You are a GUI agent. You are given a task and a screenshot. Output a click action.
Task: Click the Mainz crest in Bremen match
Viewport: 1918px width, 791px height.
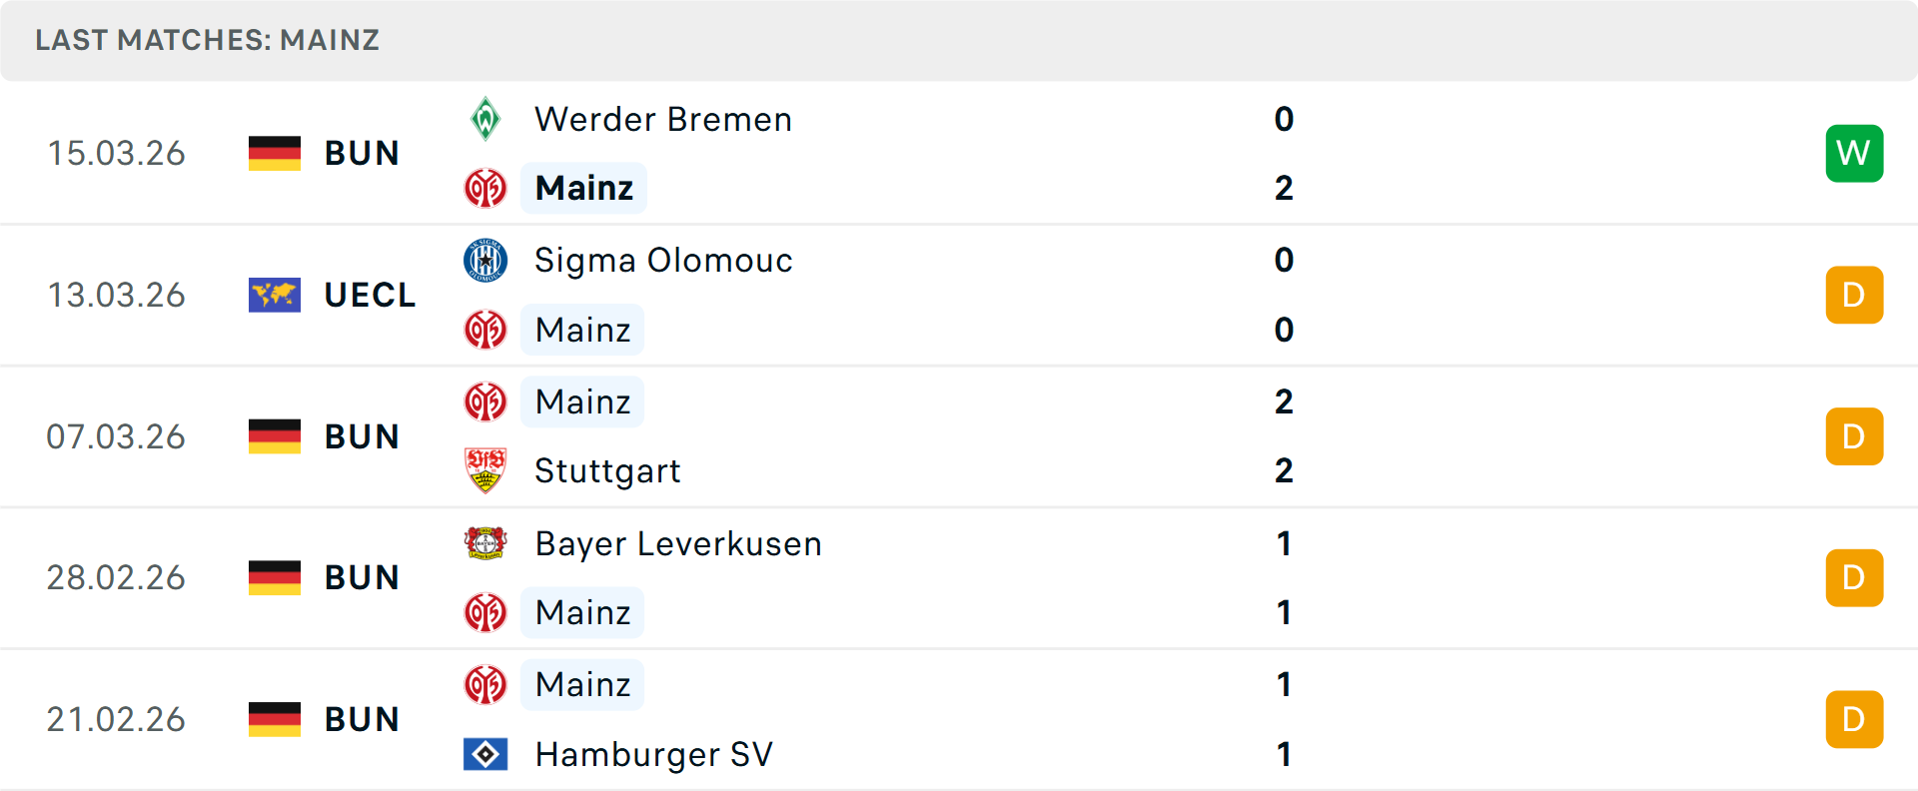(x=485, y=188)
